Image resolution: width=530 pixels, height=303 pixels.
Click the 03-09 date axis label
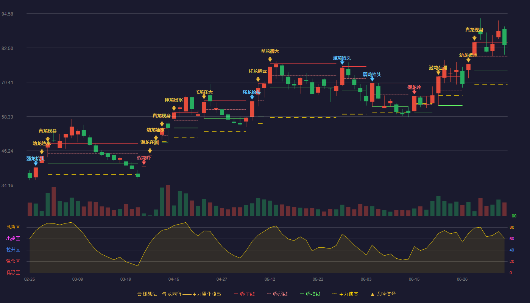pyautogui.click(x=78, y=279)
